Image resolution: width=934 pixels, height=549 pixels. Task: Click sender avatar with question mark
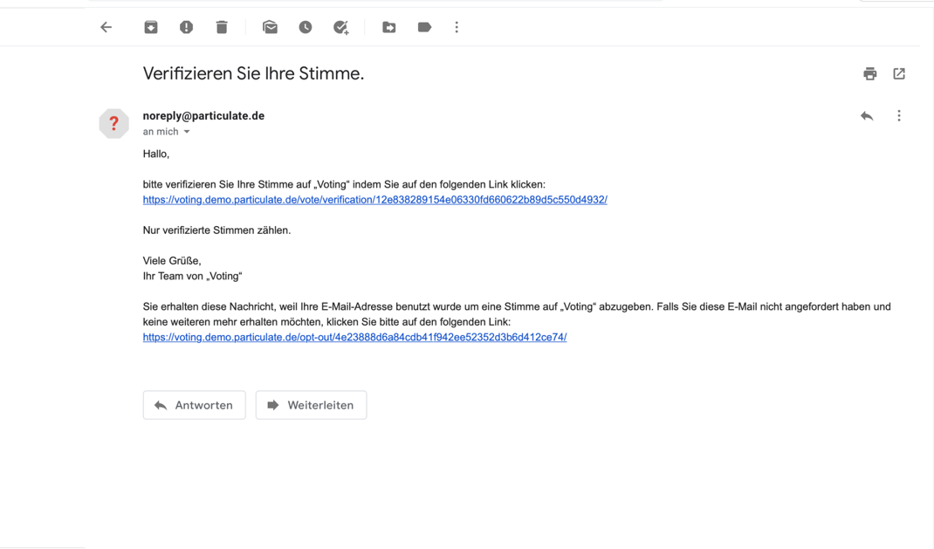click(113, 124)
